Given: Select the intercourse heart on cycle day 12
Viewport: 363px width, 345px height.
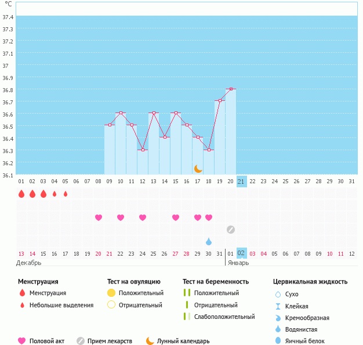Looking at the screenshot, I should 143,217.
